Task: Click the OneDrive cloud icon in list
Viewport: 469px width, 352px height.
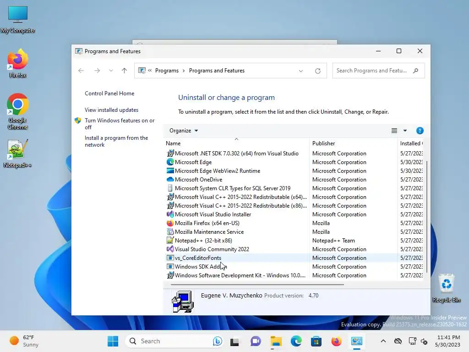Action: pos(170,179)
